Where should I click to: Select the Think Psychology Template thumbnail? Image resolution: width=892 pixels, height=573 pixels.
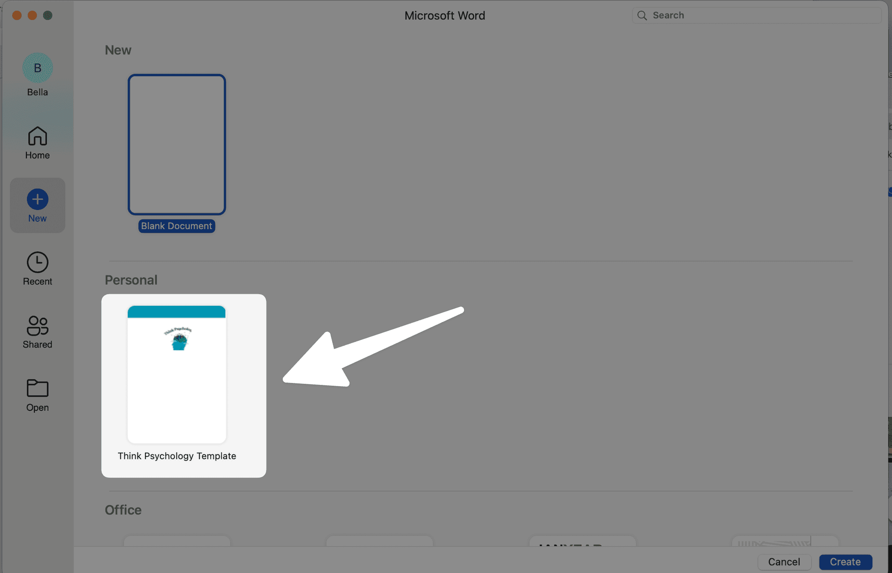[x=177, y=374]
